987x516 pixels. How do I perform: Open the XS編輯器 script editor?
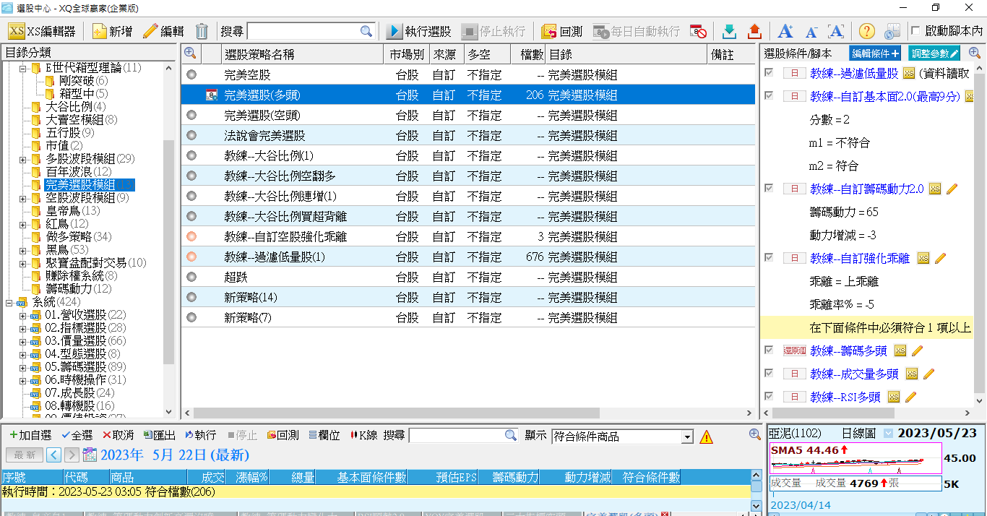tap(42, 31)
